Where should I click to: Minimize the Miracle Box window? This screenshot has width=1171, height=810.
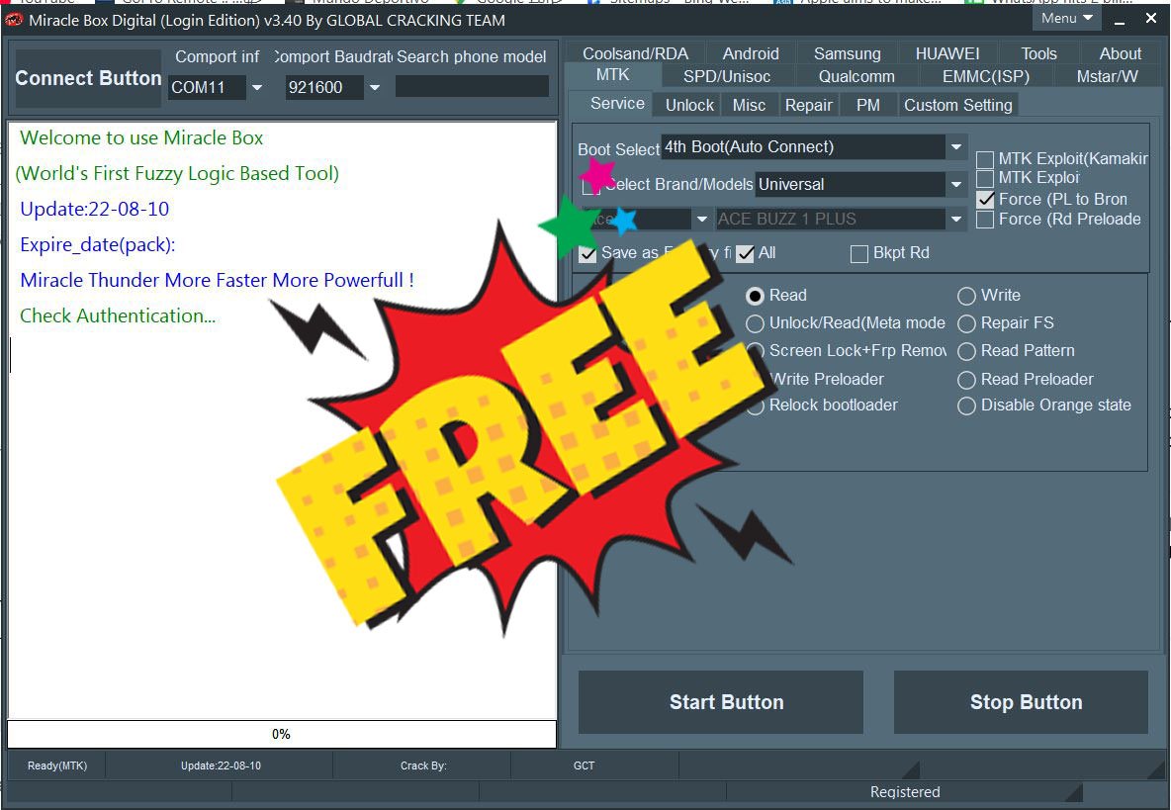1120,21
